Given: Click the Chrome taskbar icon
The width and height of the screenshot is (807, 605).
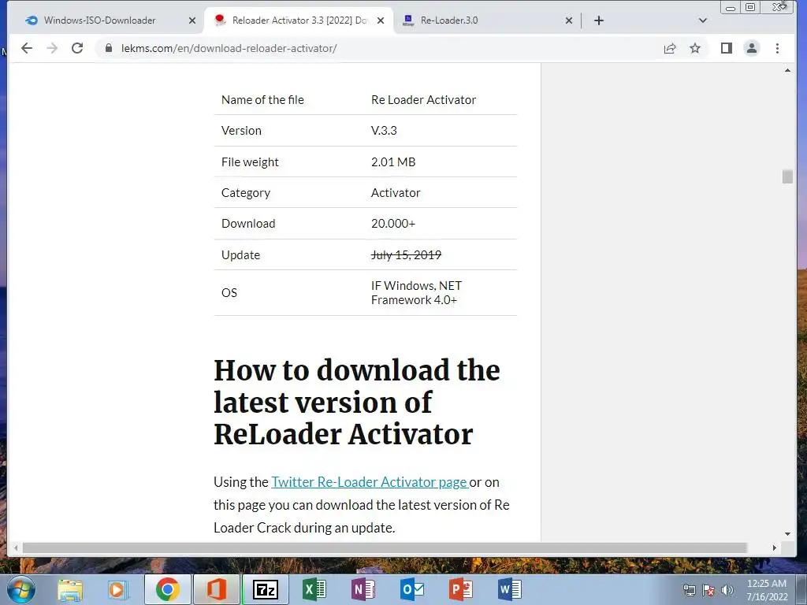Looking at the screenshot, I should click(167, 589).
